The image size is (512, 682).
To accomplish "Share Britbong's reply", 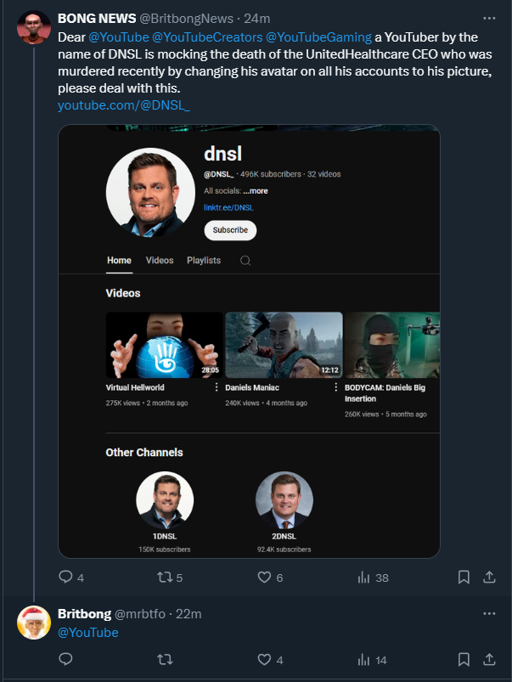I will click(x=489, y=659).
